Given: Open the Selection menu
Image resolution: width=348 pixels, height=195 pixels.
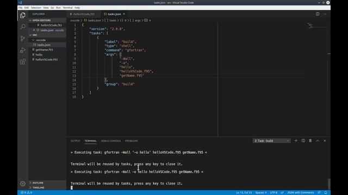Looking at the screenshot, I should [x=36, y=8].
